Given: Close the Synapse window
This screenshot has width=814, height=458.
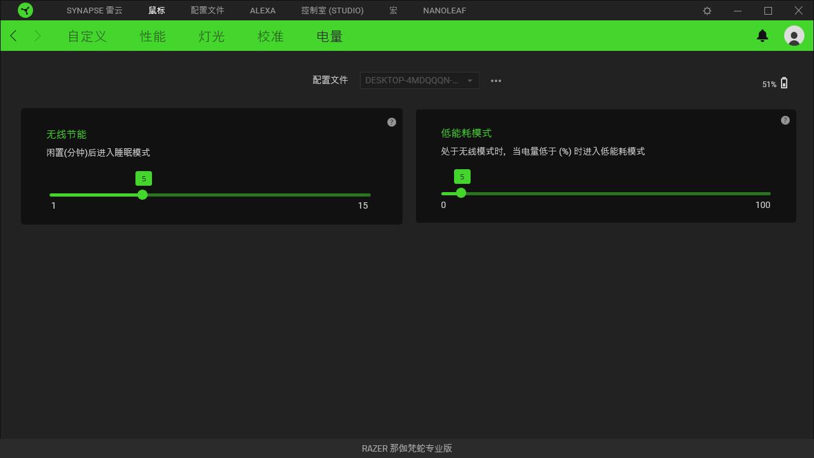Looking at the screenshot, I should pos(799,11).
